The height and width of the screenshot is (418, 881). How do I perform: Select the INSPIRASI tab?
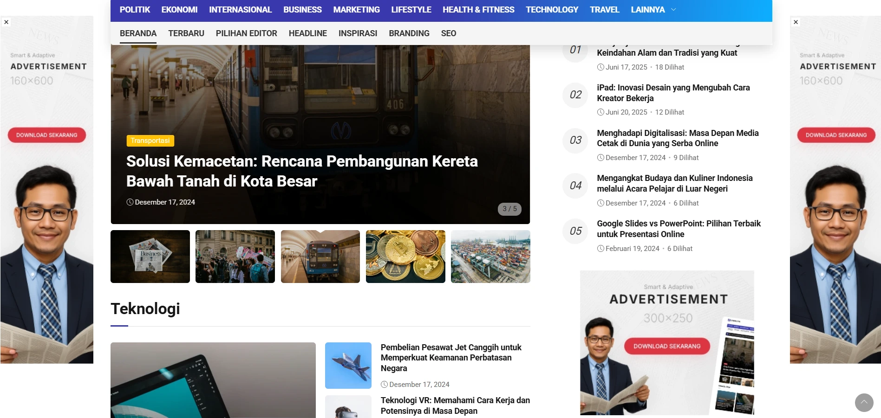pyautogui.click(x=358, y=33)
